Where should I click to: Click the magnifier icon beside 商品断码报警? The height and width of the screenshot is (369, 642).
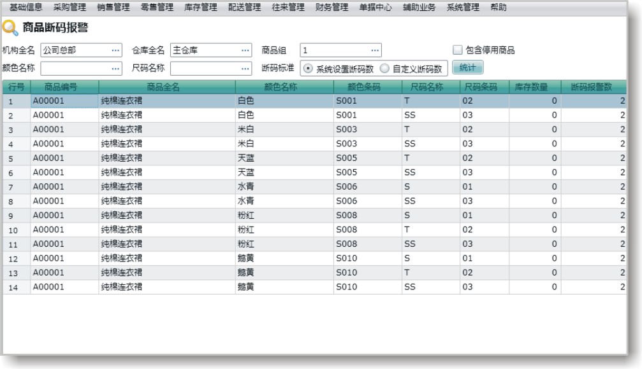[10, 27]
